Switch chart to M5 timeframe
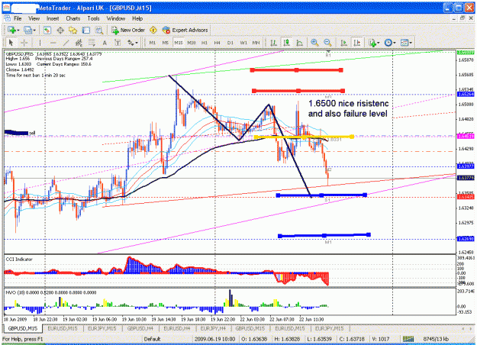Image resolution: width=477 pixels, height=345 pixels. pyautogui.click(x=165, y=43)
